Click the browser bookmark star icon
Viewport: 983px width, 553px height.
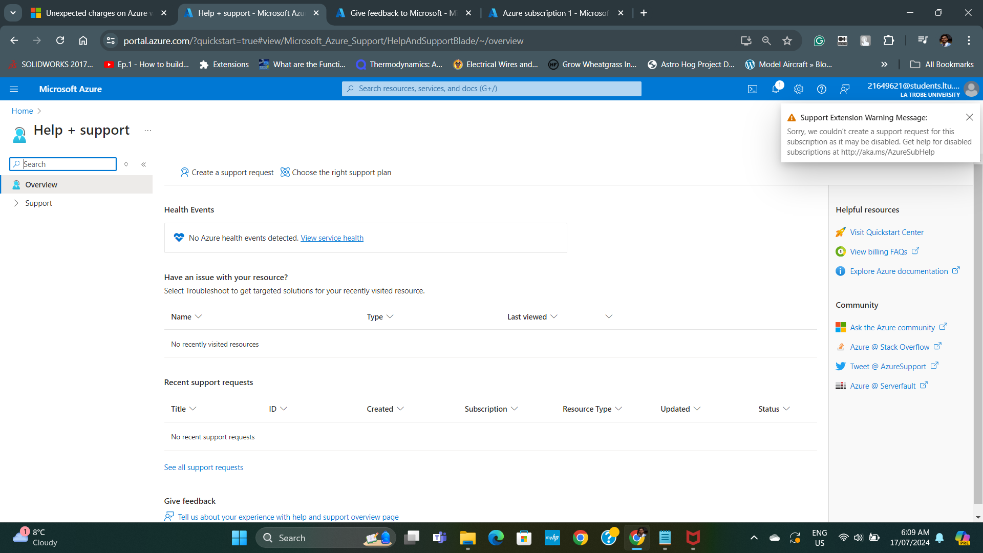[x=787, y=40]
